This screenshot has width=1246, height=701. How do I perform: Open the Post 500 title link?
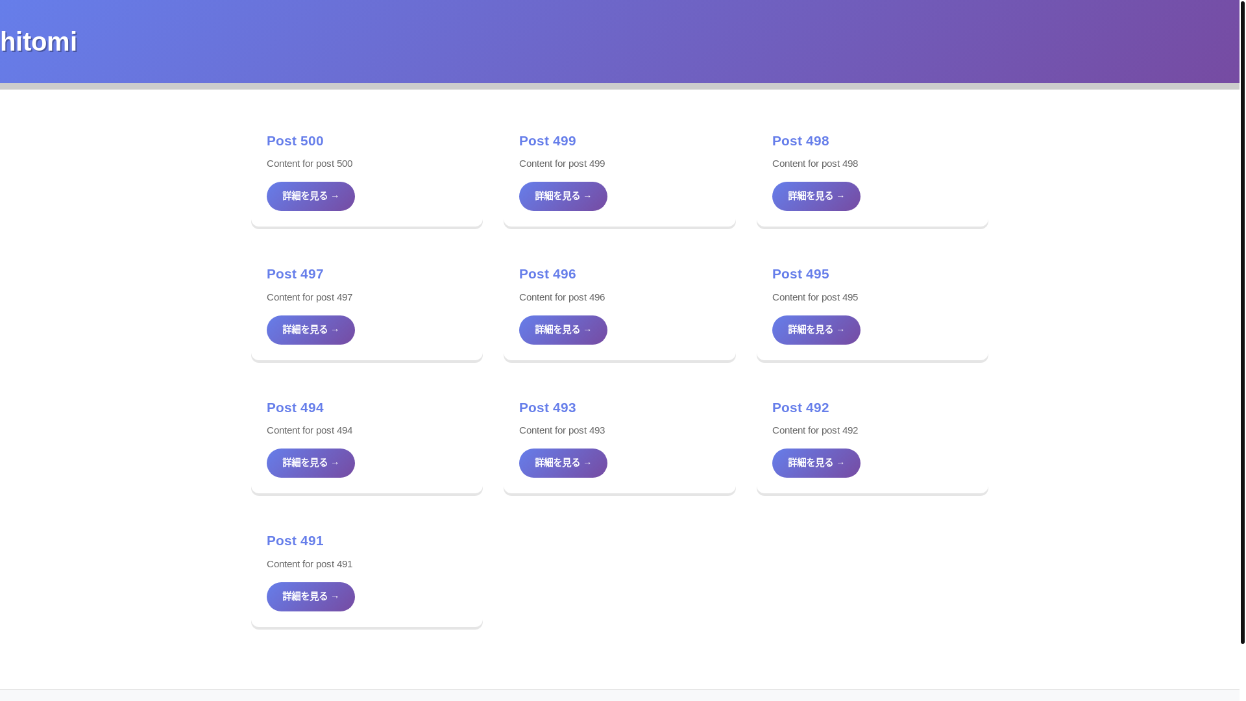(295, 141)
